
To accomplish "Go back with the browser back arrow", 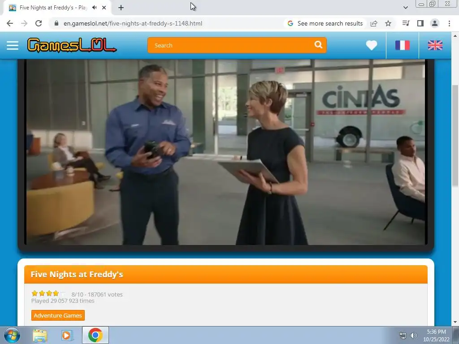I will [10, 23].
